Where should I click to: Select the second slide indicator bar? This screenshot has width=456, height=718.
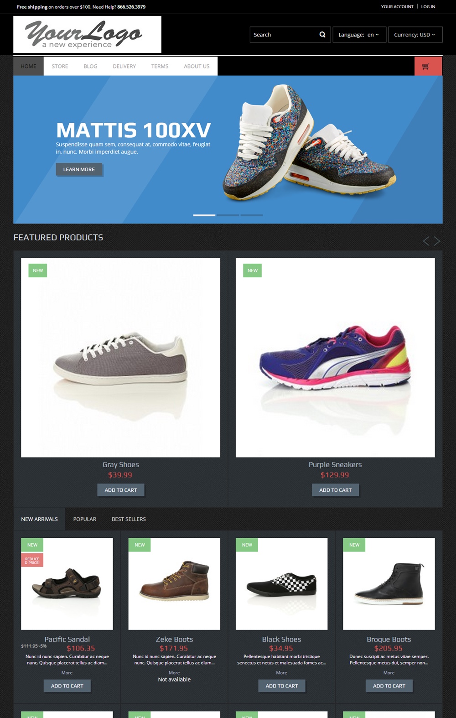pyautogui.click(x=228, y=215)
